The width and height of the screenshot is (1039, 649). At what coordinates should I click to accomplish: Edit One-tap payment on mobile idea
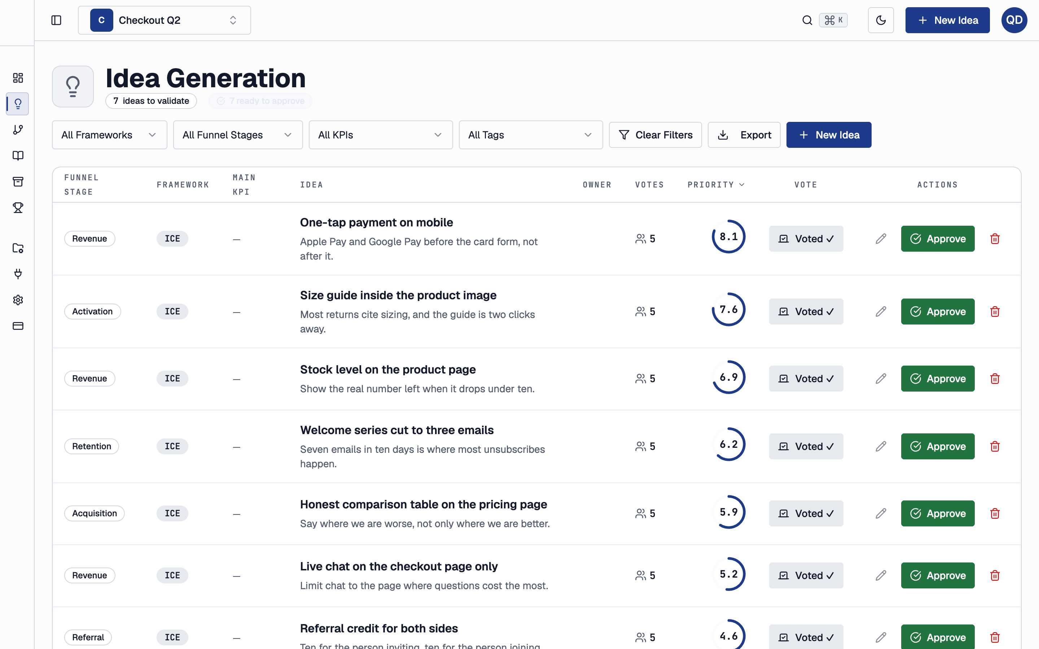coord(881,239)
